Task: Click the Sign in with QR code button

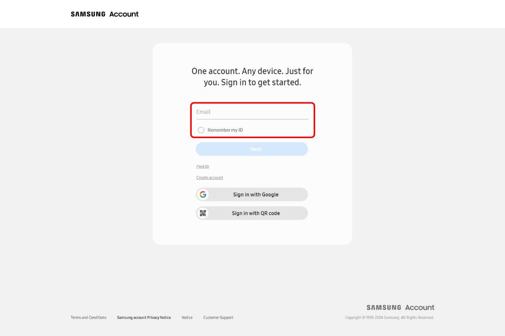Action: [252, 213]
